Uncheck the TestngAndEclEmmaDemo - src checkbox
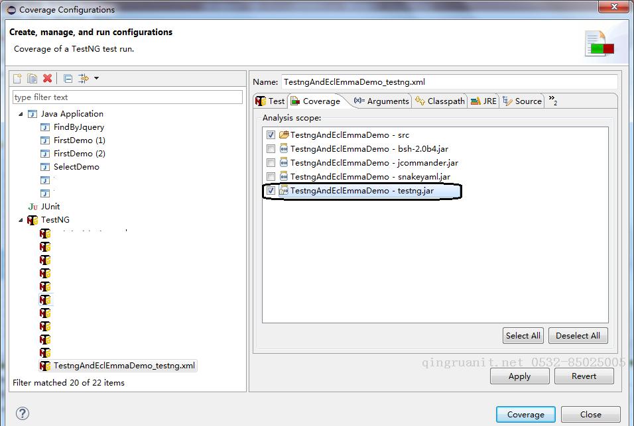 [271, 135]
